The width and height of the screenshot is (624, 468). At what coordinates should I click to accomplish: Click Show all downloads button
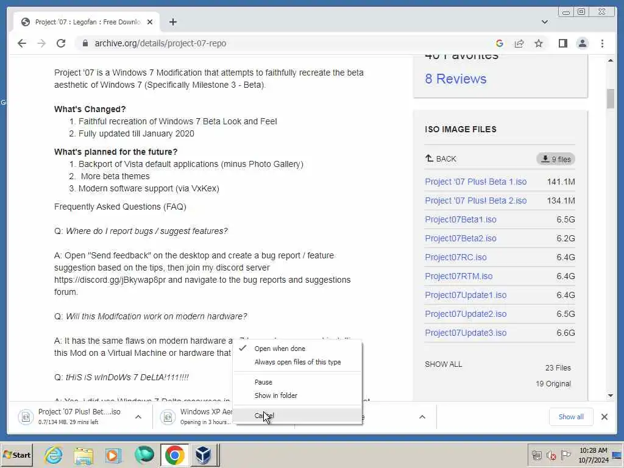point(571,417)
